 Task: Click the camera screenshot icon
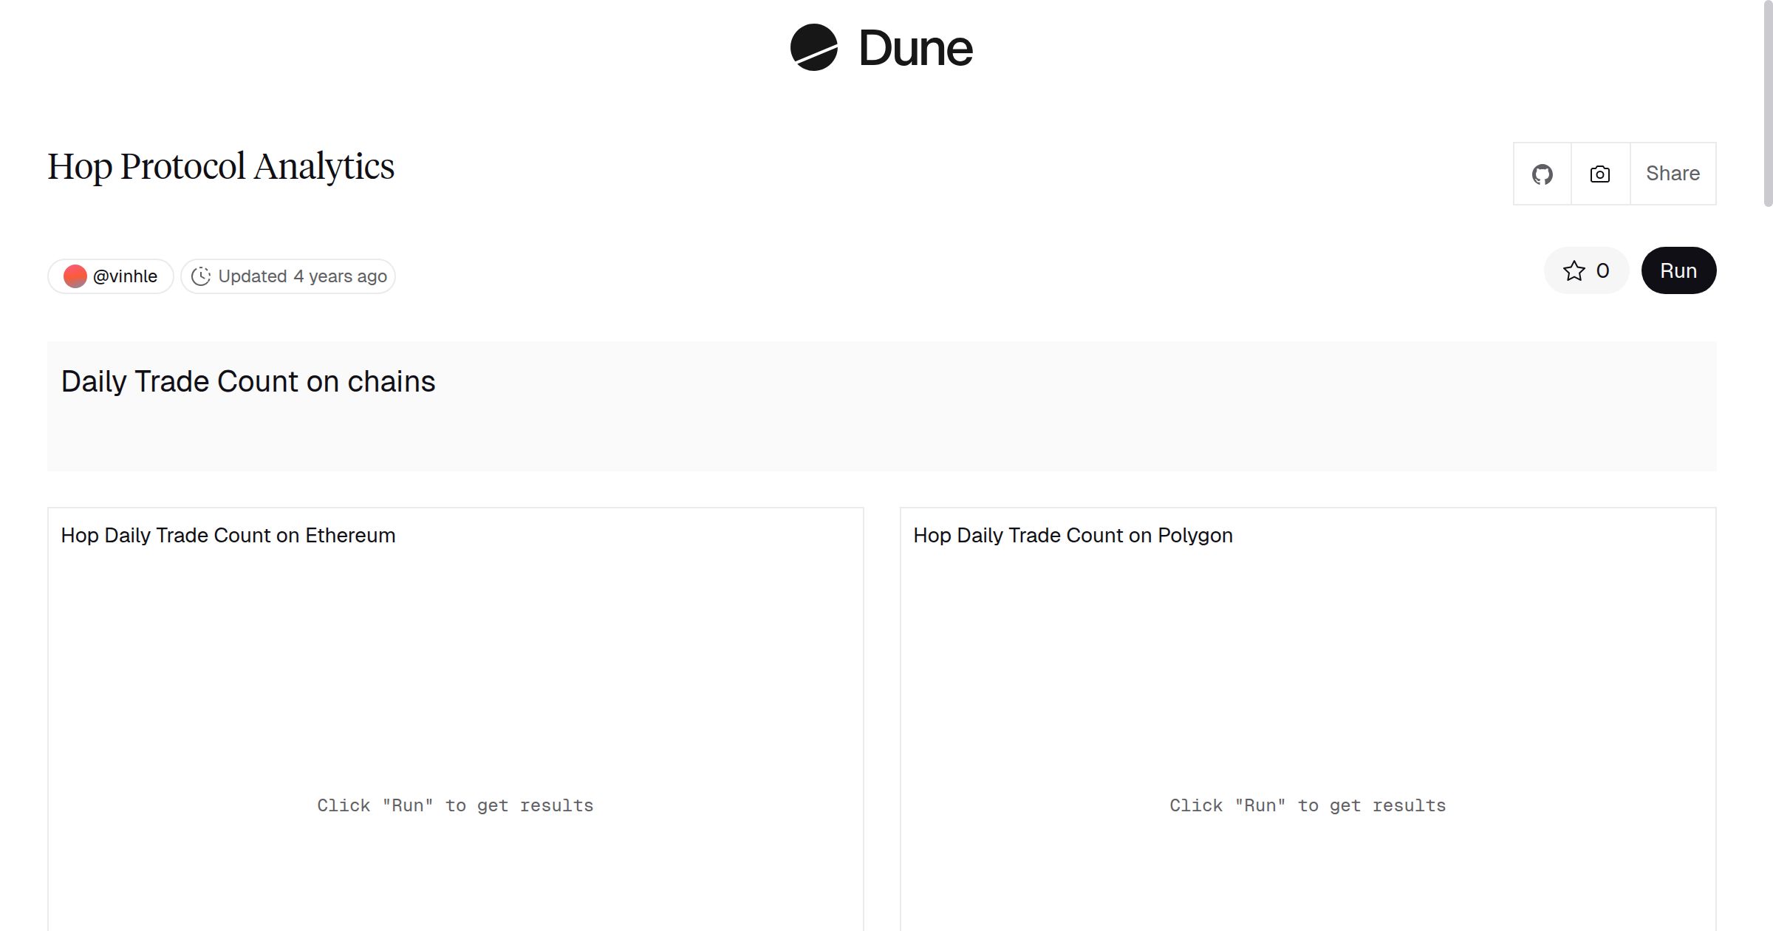[1600, 174]
